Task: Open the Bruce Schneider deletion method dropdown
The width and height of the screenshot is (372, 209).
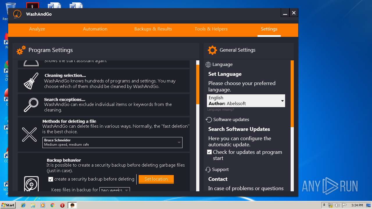Action: click(x=112, y=143)
